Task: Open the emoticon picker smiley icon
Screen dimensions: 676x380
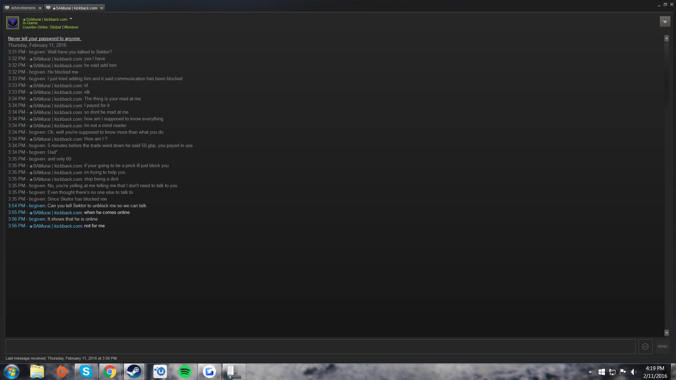Action: coord(645,347)
